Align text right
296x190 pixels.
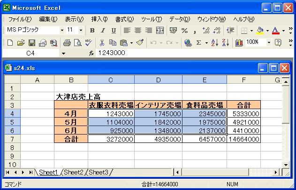pos(149,31)
